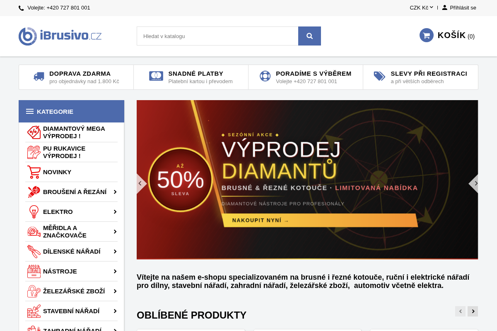The height and width of the screenshot is (331, 497).
Task: Click the brick wall icon for Stavební nářadí
Action: [x=34, y=311]
